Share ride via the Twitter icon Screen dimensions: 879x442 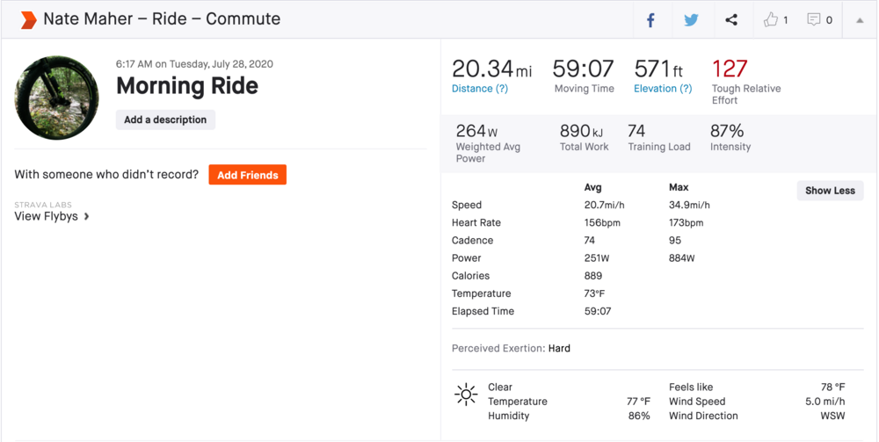691,20
